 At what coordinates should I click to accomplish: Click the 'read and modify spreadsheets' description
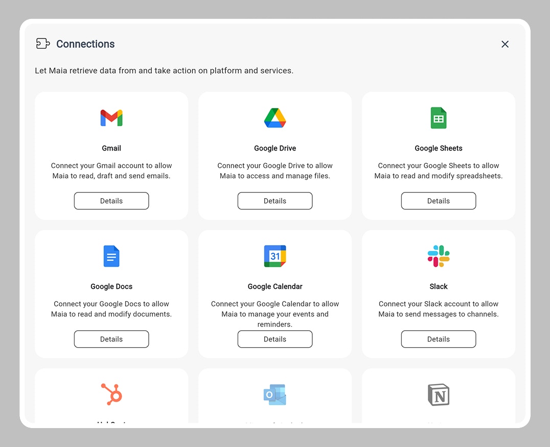tap(439, 171)
